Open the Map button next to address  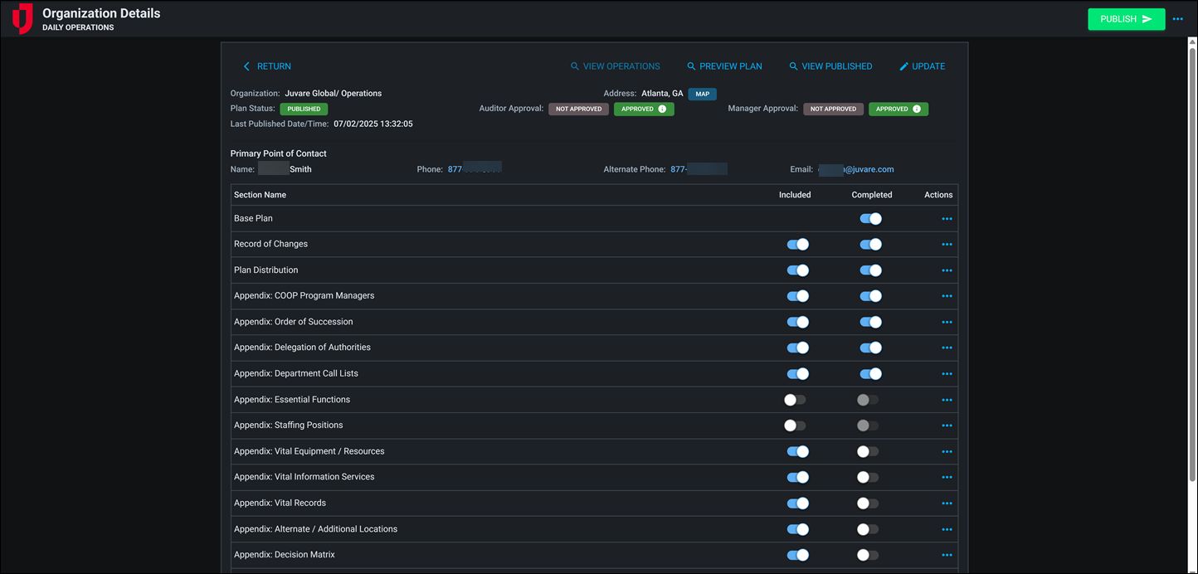[702, 94]
